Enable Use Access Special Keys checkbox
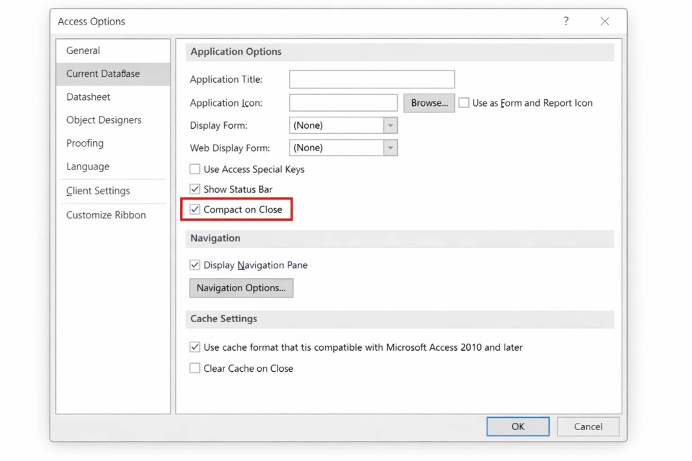The image size is (692, 461). click(195, 169)
